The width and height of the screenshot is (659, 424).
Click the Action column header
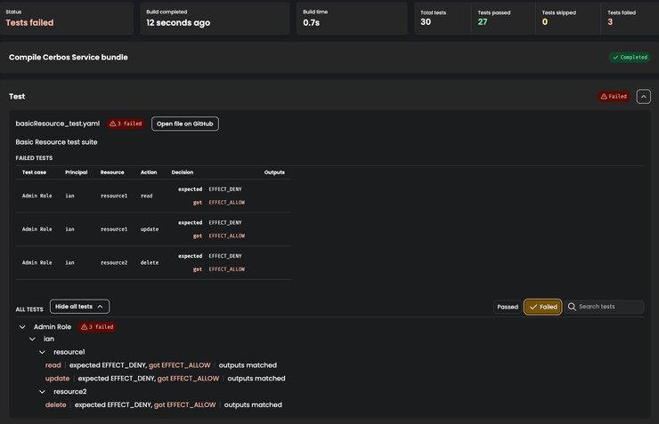coord(149,172)
